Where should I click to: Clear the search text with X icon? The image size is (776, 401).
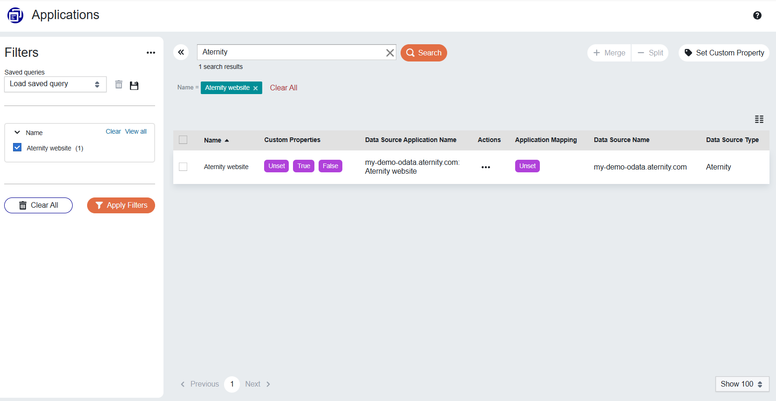[x=390, y=53]
